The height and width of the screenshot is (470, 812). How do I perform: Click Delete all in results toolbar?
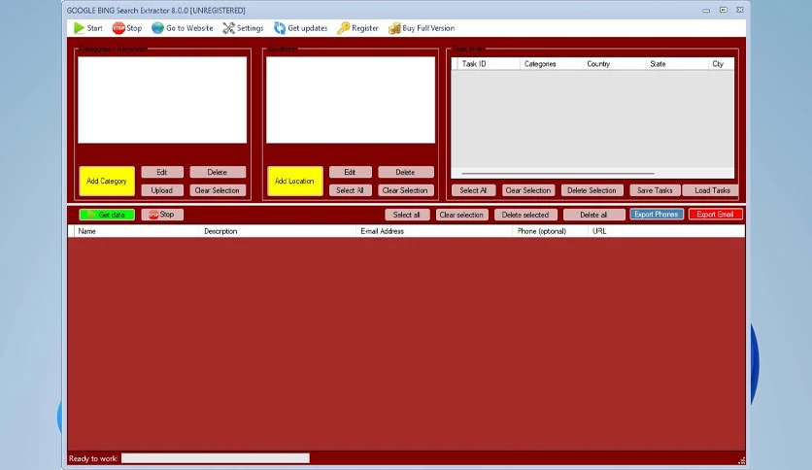click(x=594, y=215)
